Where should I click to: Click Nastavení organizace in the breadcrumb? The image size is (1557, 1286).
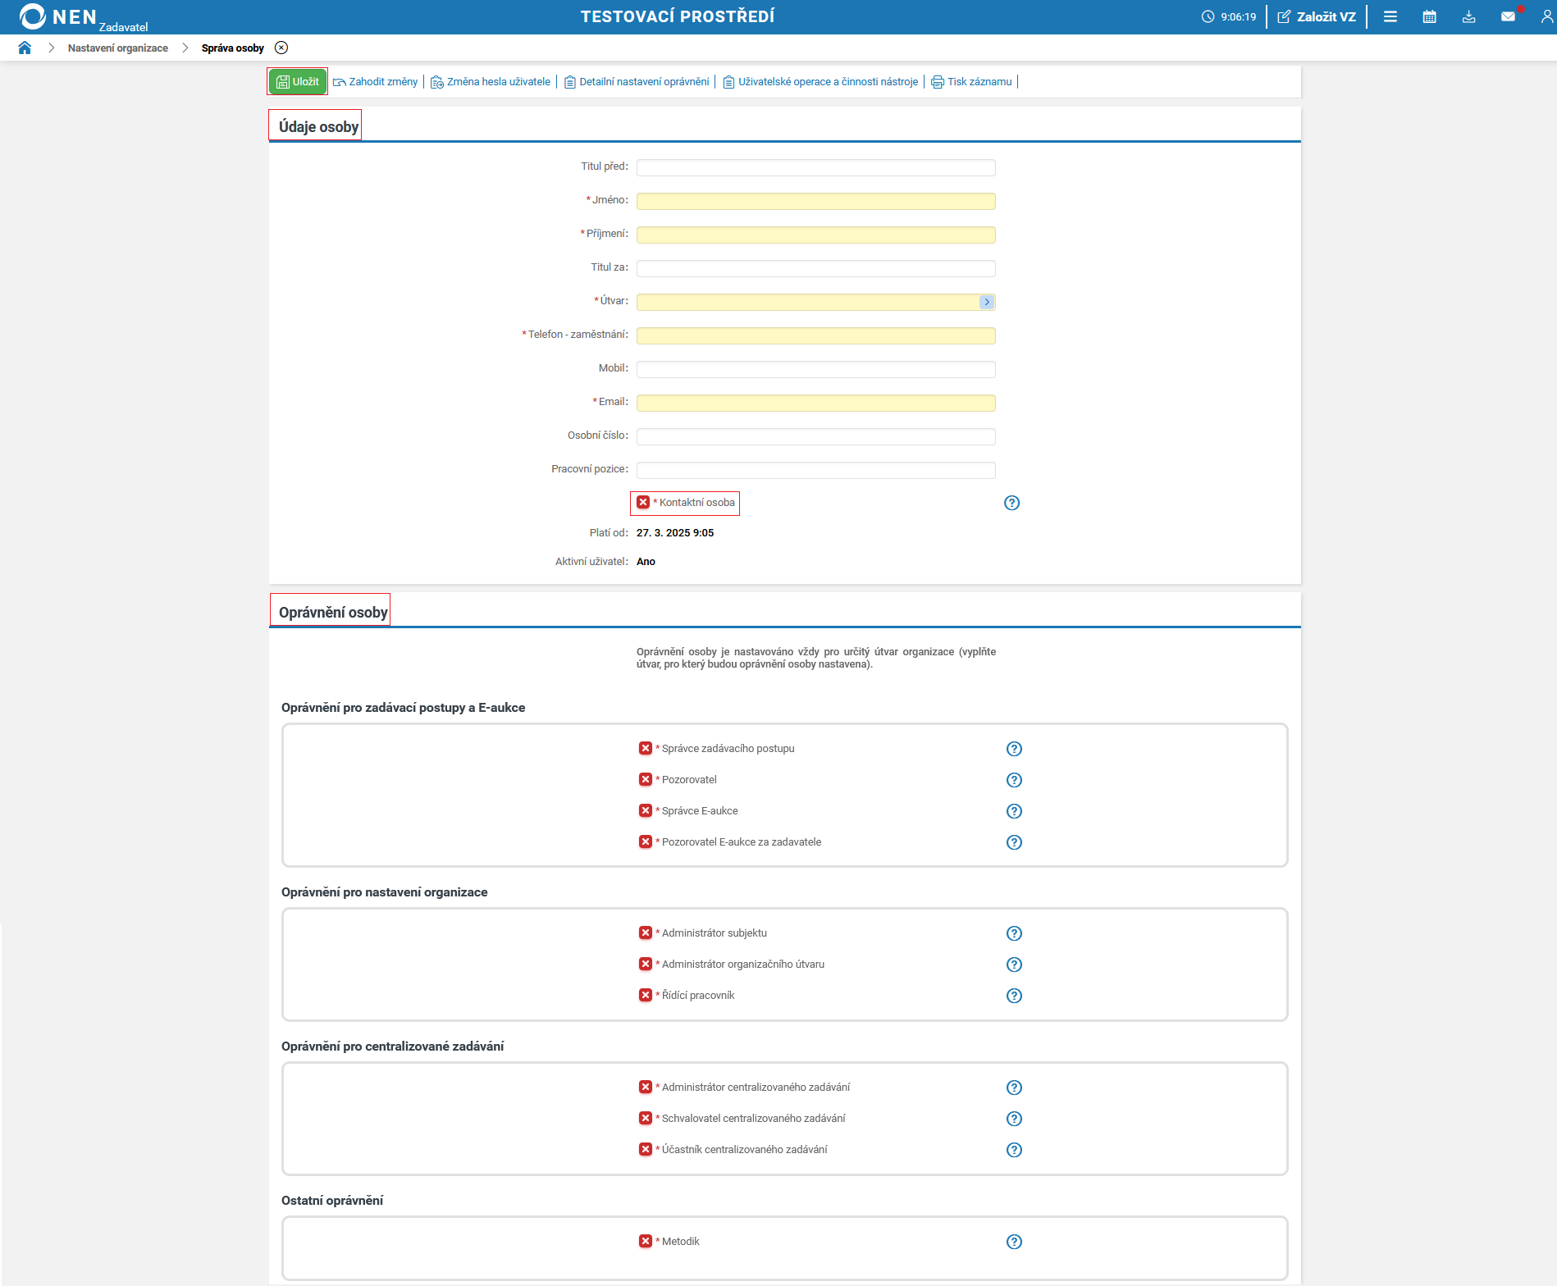[x=118, y=48]
